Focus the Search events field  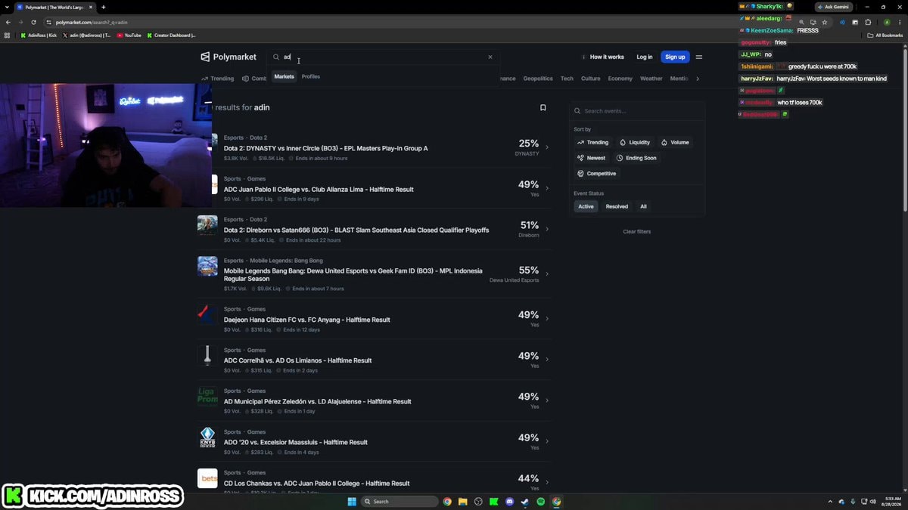637,111
